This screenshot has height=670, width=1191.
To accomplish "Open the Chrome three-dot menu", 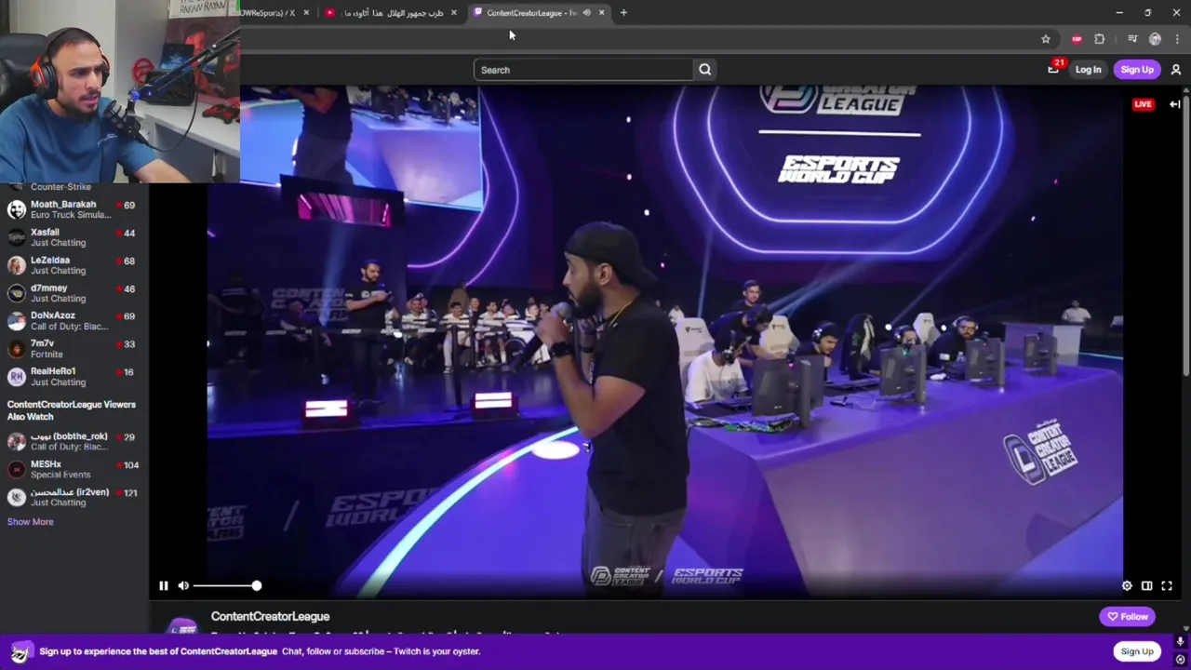I will [x=1178, y=39].
